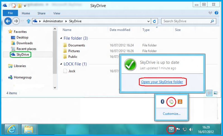Screen dimensions: 223x136
Task: Show hidden tray icons arrow
Action: pos(171,129)
